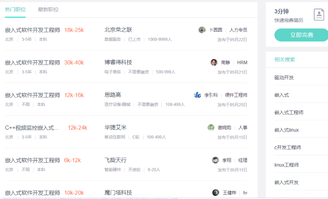Open 魔门塔科技 company page

[x=118, y=193]
